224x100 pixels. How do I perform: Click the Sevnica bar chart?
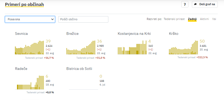pyautogui.click(x=30, y=48)
